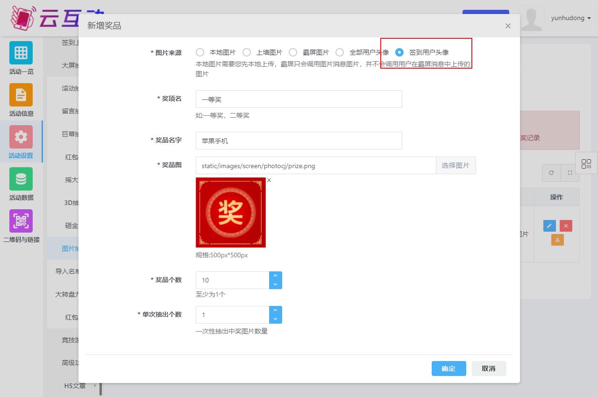This screenshot has height=397, width=598.
Task: Click the red delete icon in 操作 column
Action: (566, 226)
